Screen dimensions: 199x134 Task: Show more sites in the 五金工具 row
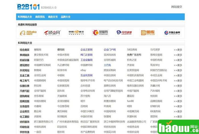(x=178, y=76)
